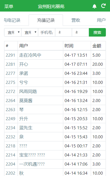110x176 pixels.
Task: Click the 金额 column header
Action: [x=97, y=46]
